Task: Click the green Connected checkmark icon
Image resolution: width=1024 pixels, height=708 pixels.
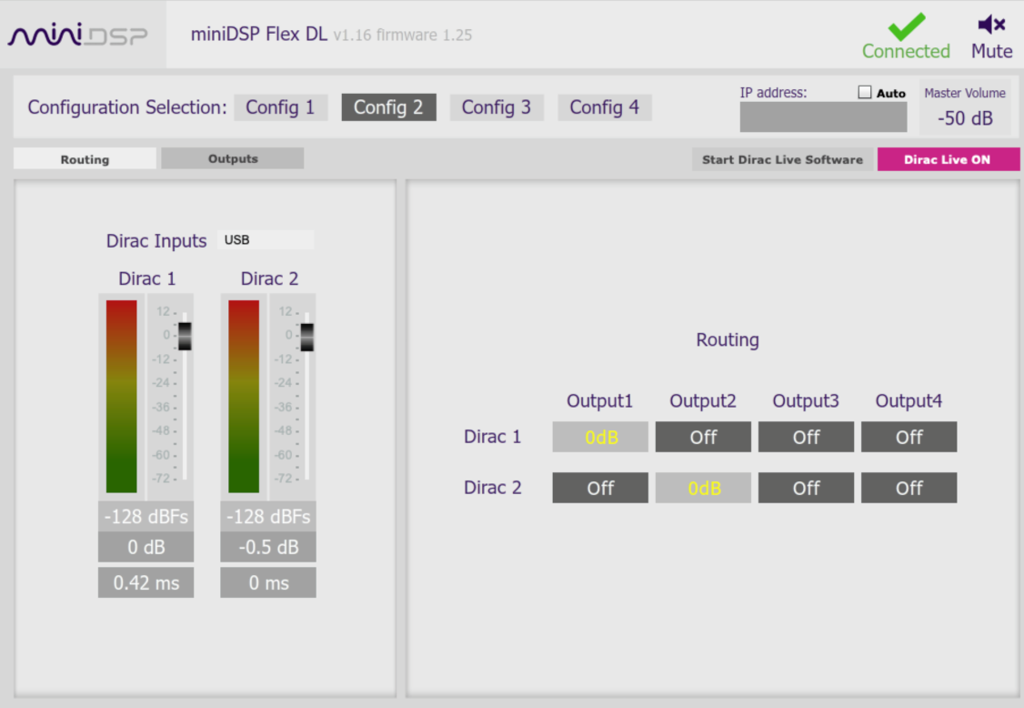Action: click(907, 26)
